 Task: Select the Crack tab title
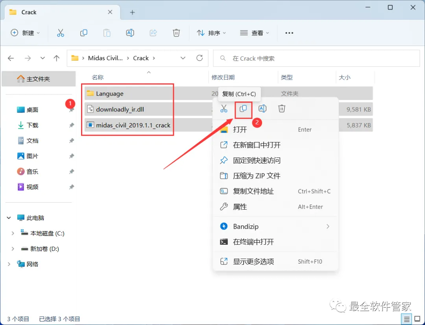29,12
